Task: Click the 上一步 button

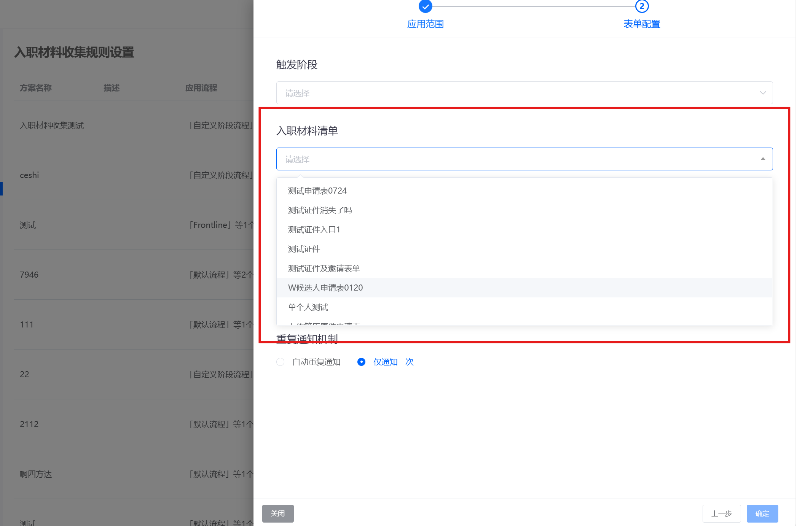Action: click(x=722, y=513)
